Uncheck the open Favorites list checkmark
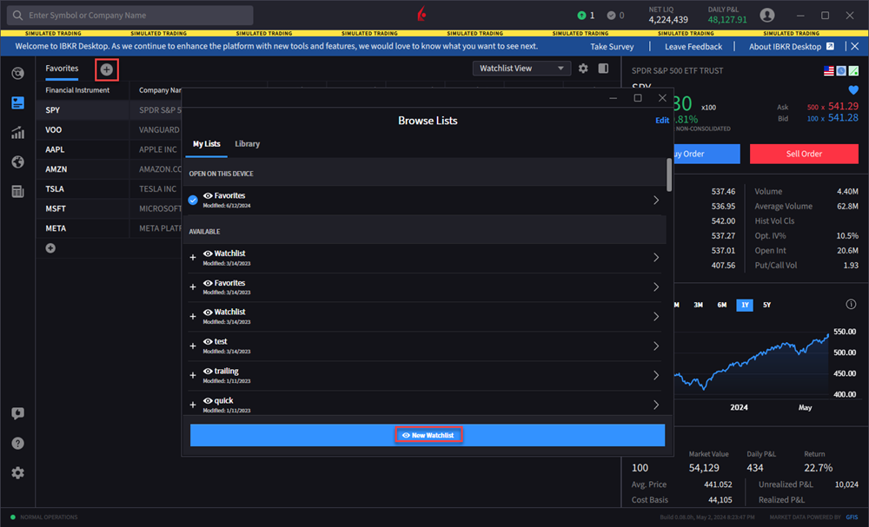Image resolution: width=869 pixels, height=527 pixels. pos(193,200)
